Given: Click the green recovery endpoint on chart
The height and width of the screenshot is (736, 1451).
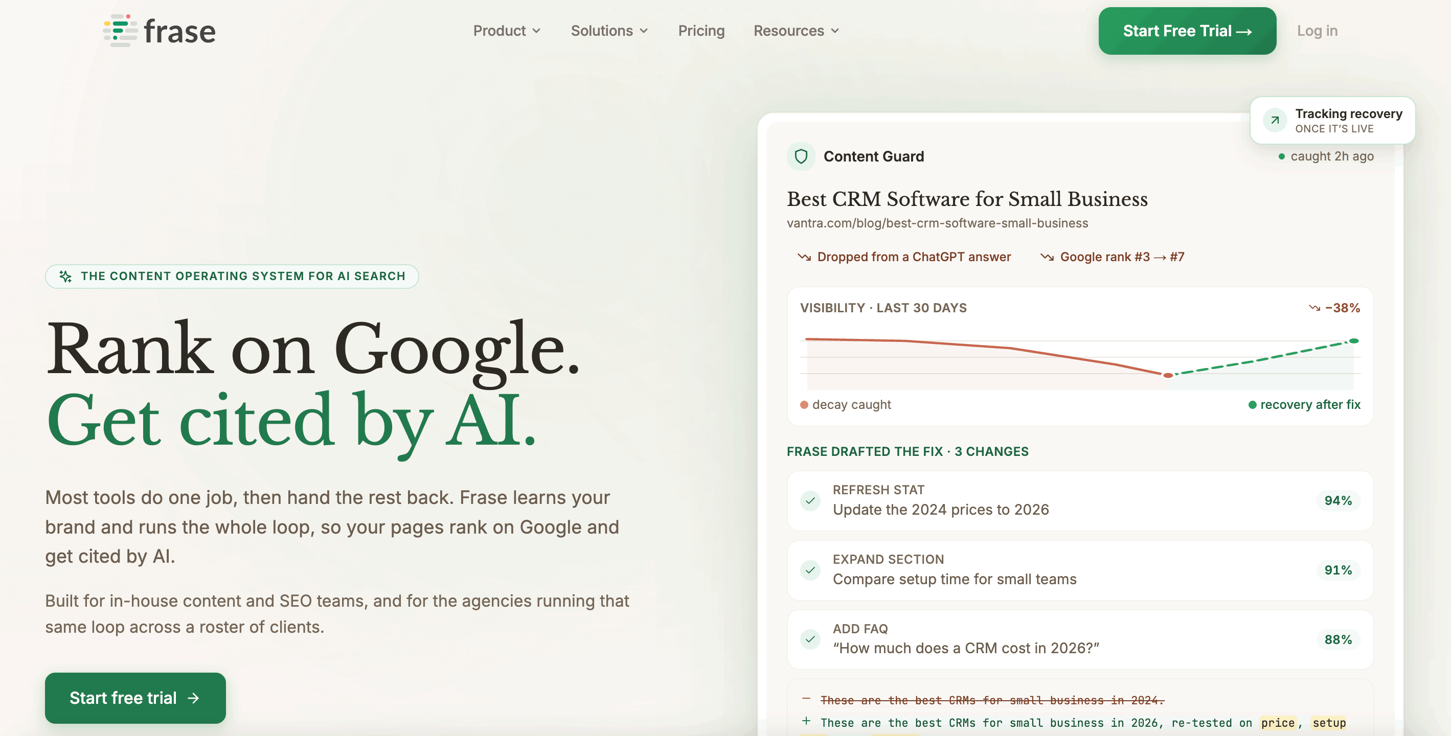Looking at the screenshot, I should [1354, 341].
